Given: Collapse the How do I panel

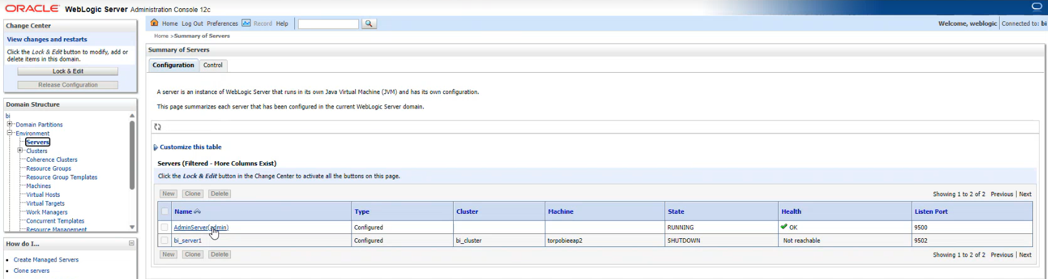Looking at the screenshot, I should 132,243.
